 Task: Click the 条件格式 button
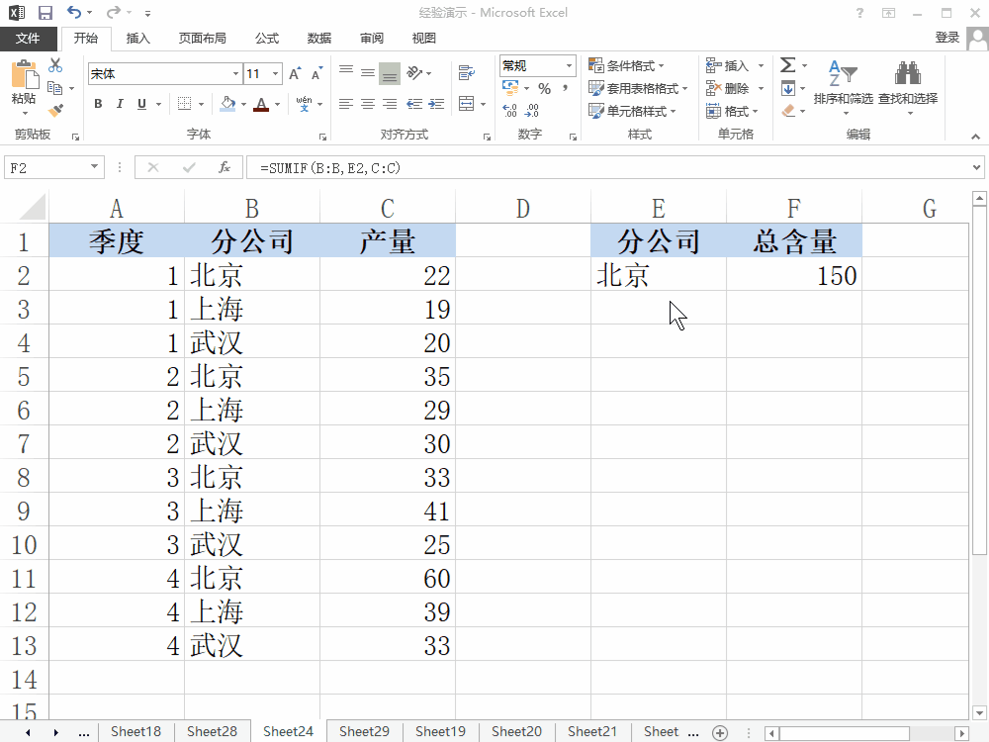tap(629, 65)
